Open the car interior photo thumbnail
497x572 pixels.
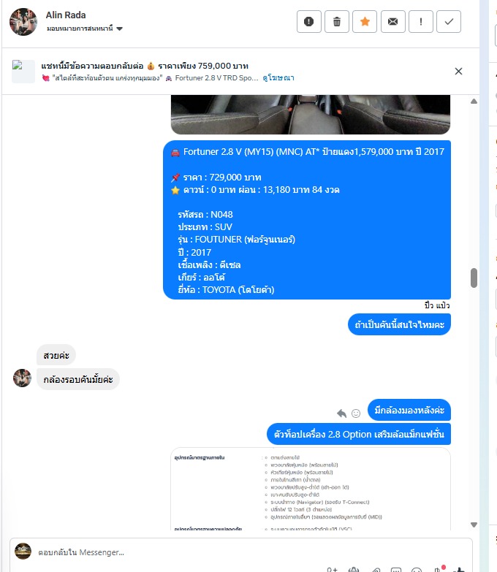(311, 114)
